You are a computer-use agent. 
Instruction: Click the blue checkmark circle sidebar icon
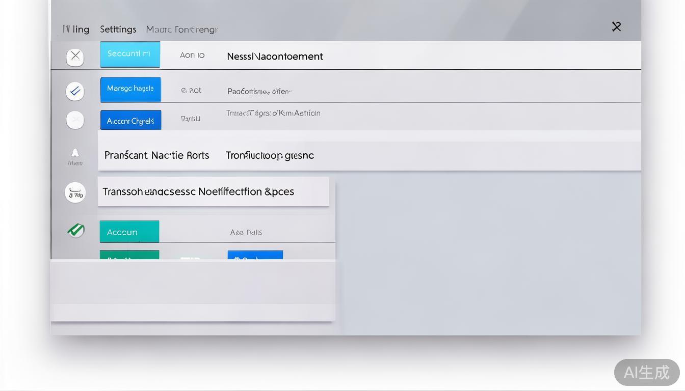(x=75, y=91)
